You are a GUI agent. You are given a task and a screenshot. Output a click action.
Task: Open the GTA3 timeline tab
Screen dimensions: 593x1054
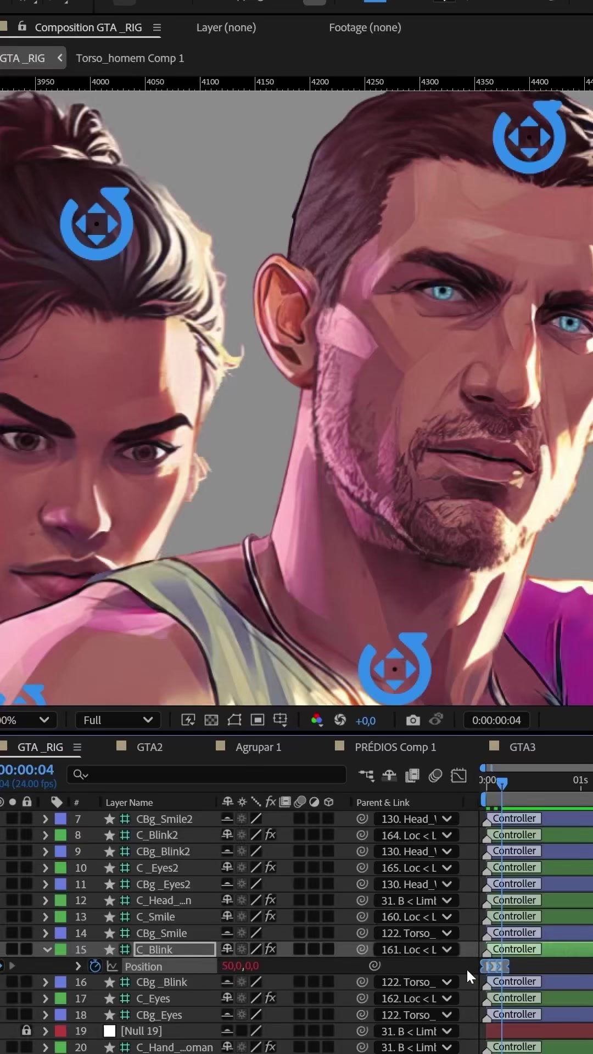522,747
